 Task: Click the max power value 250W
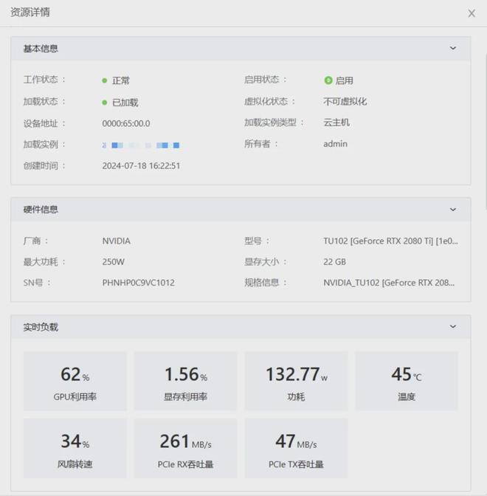[113, 262]
